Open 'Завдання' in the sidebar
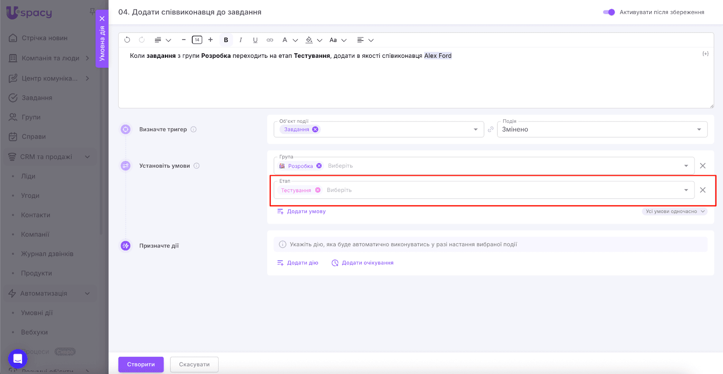This screenshot has width=723, height=374. pyautogui.click(x=37, y=98)
